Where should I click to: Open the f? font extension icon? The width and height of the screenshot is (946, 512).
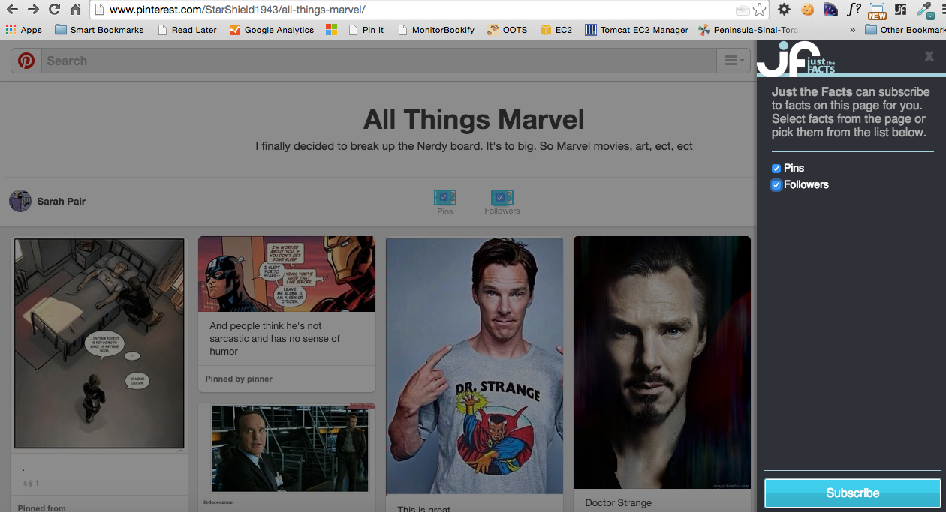(854, 10)
